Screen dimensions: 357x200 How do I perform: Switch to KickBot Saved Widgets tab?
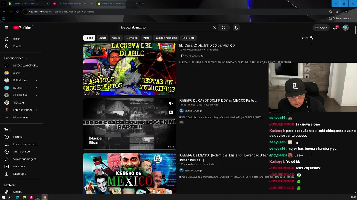113,4
